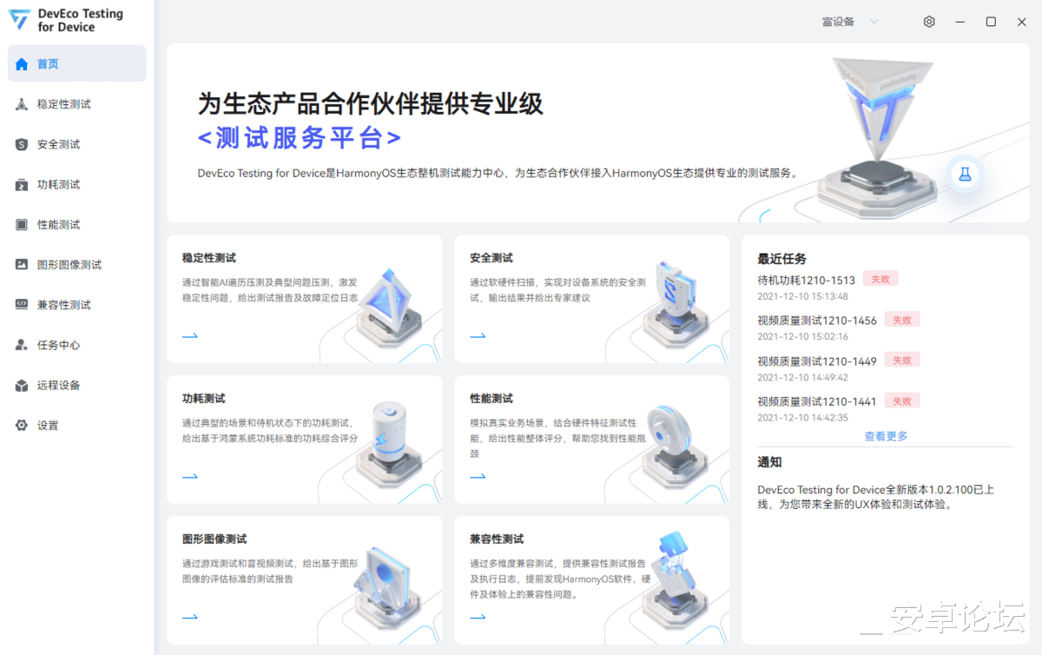Maximize the DevEco Testing window
This screenshot has height=655, width=1042.
(x=991, y=22)
